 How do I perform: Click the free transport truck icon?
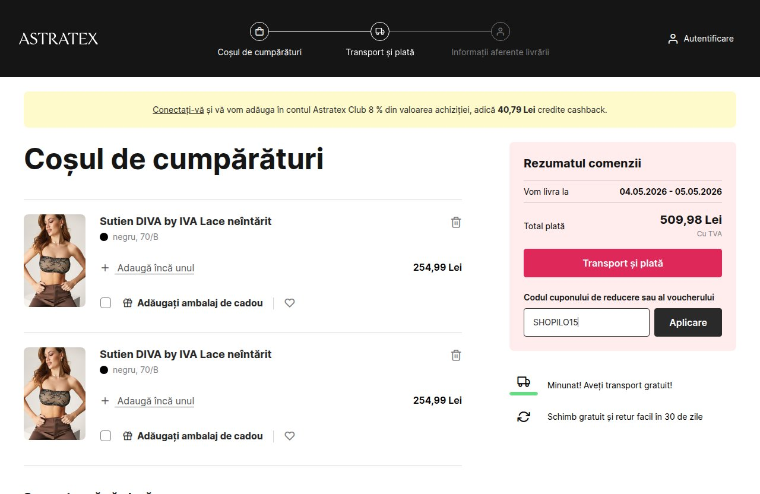click(x=523, y=381)
